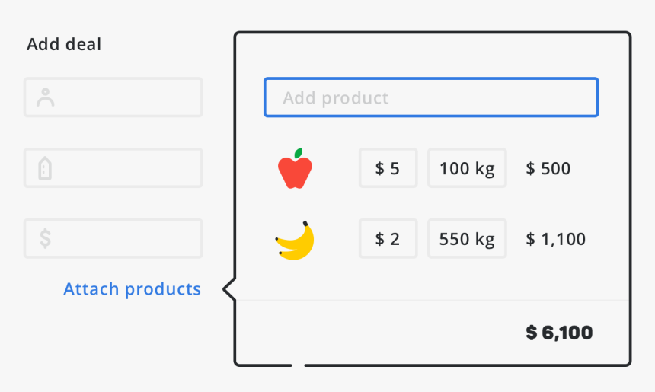
Task: Open the Attach products link
Action: tap(132, 289)
